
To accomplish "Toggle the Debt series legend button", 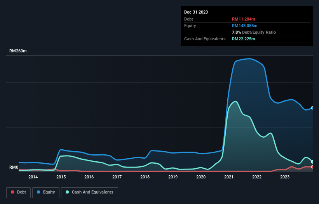I will pyautogui.click(x=18, y=192).
